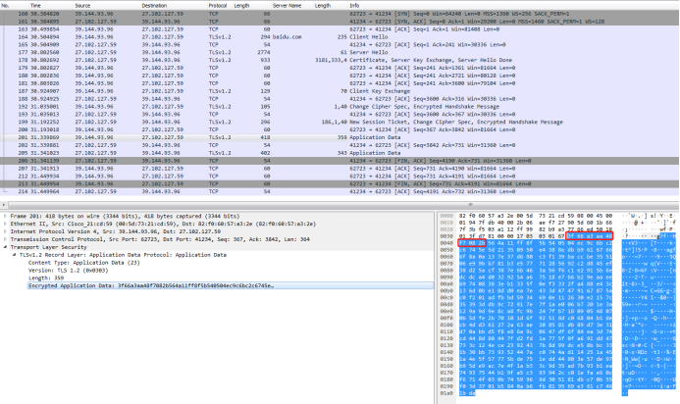Collapse the Transport Layer Security node
The image size is (680, 404).
coord(5,247)
